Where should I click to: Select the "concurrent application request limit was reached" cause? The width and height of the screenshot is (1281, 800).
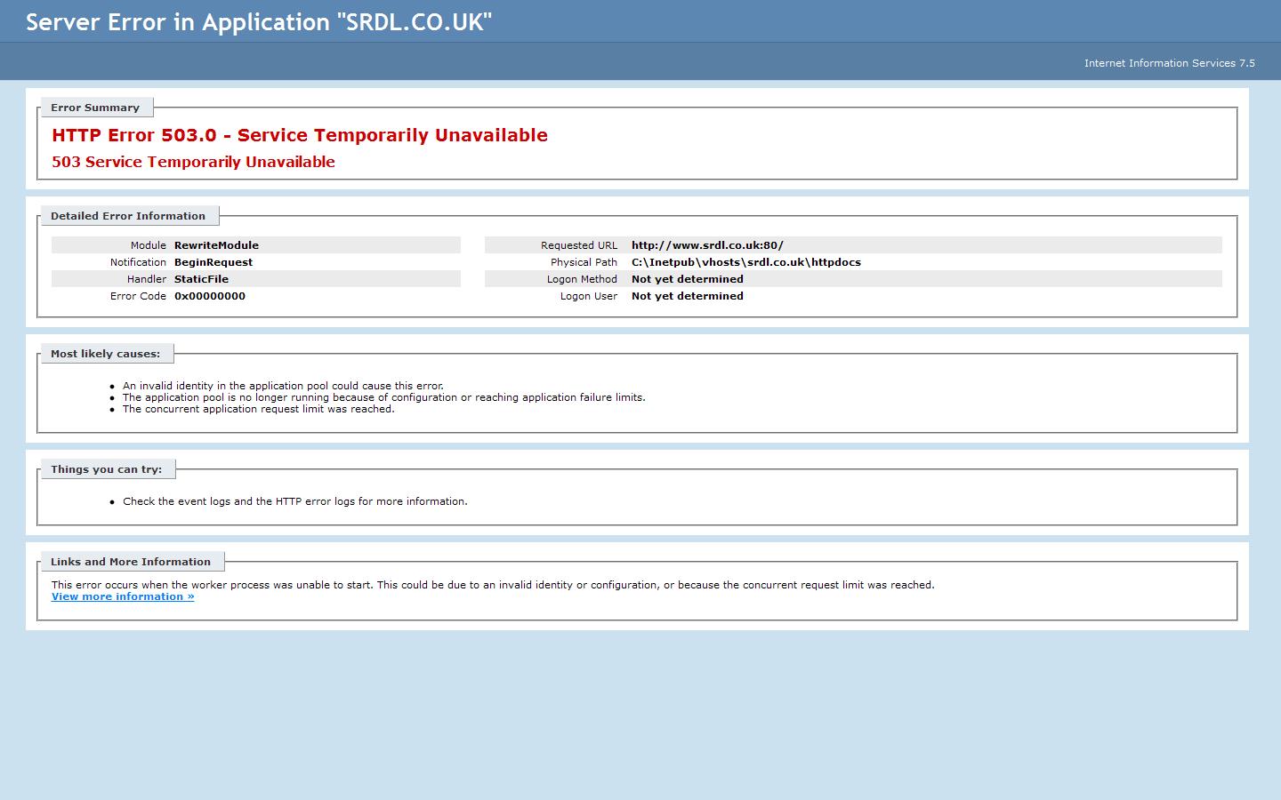click(259, 409)
